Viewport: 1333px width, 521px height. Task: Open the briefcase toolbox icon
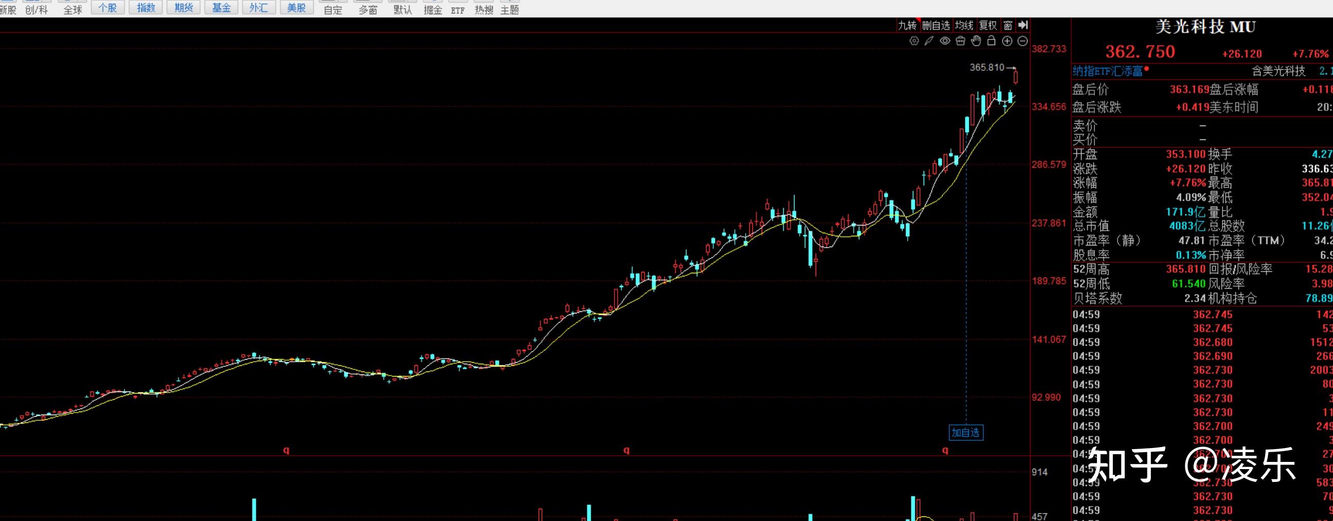tap(961, 41)
